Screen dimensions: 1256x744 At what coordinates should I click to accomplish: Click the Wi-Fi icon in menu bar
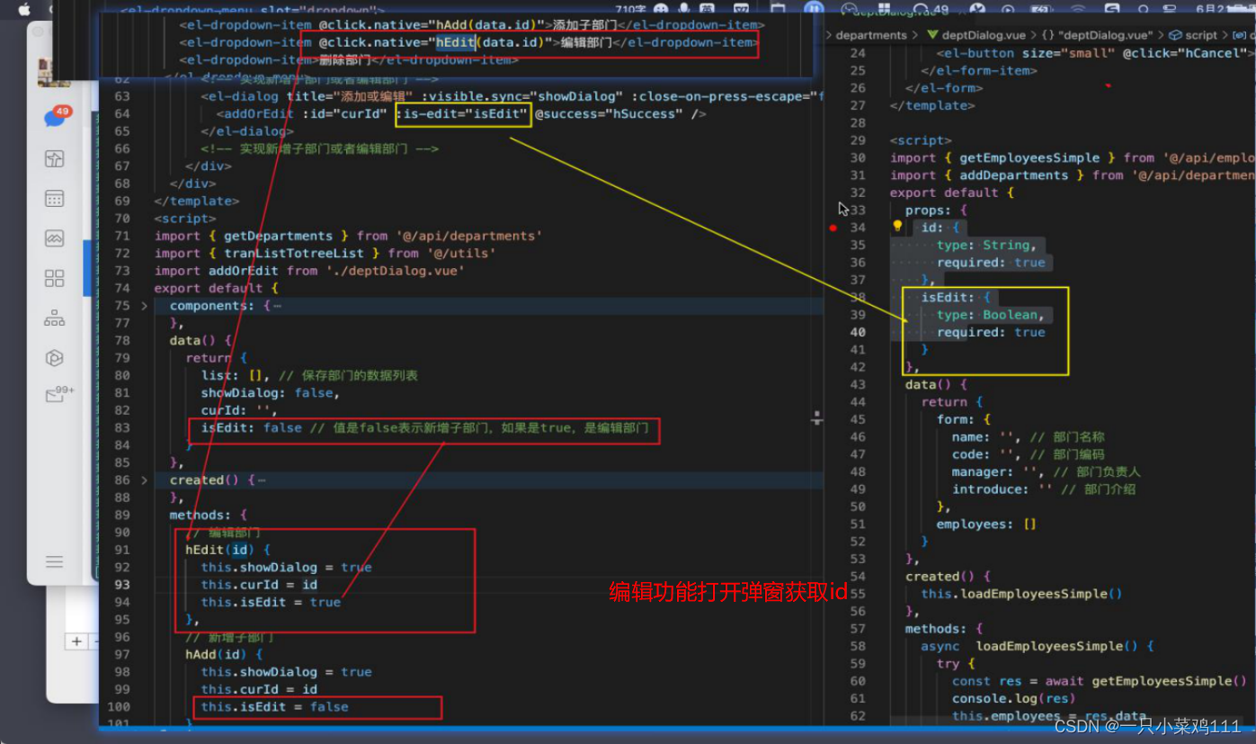(x=1077, y=8)
